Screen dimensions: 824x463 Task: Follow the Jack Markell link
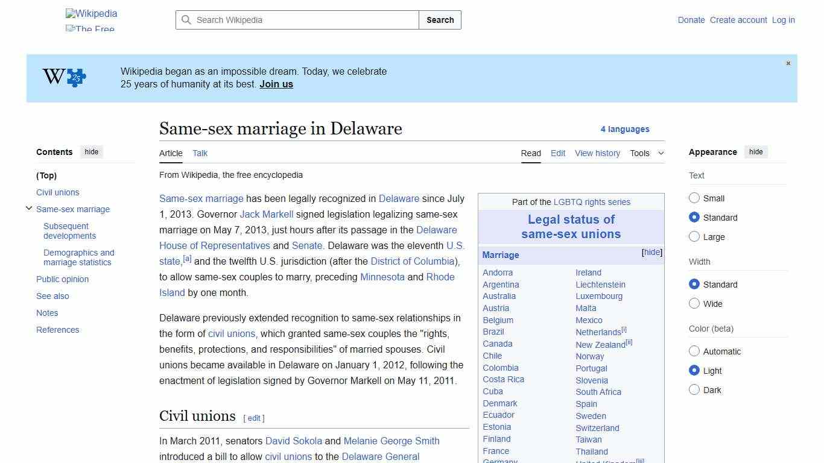coord(266,214)
